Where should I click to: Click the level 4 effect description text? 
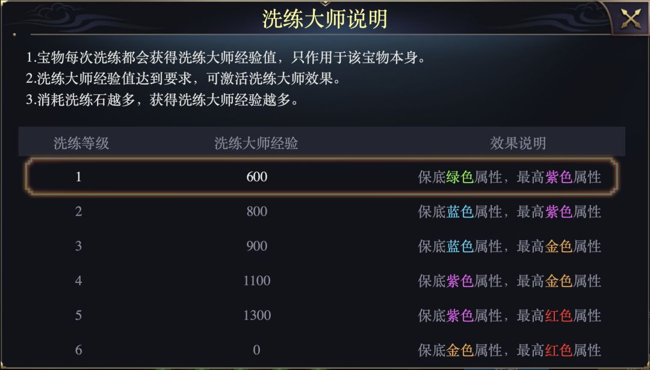pyautogui.click(x=509, y=281)
